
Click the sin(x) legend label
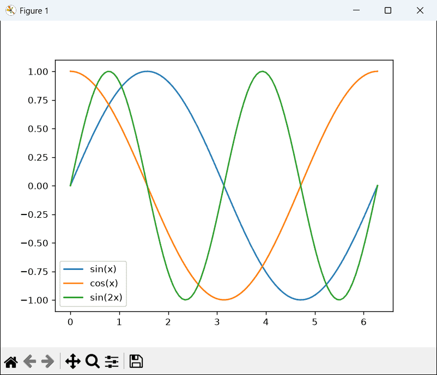[x=103, y=269]
